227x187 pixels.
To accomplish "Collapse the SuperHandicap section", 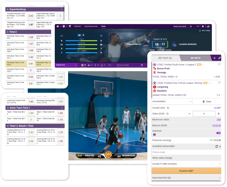I will pos(62,9).
